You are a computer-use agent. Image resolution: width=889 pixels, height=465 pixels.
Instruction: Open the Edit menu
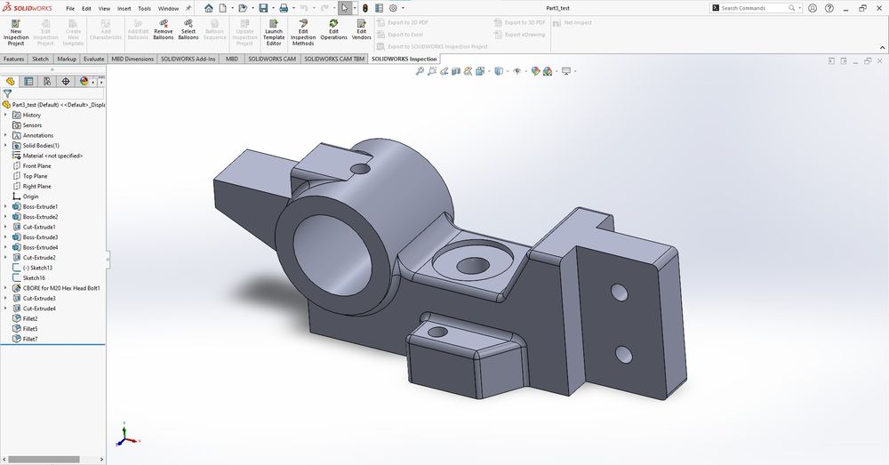click(x=86, y=9)
